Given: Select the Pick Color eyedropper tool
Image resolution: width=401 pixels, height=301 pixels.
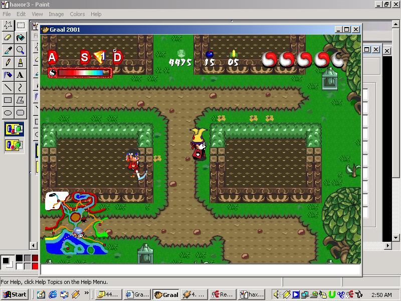Looking at the screenshot, I should [x=8, y=50].
